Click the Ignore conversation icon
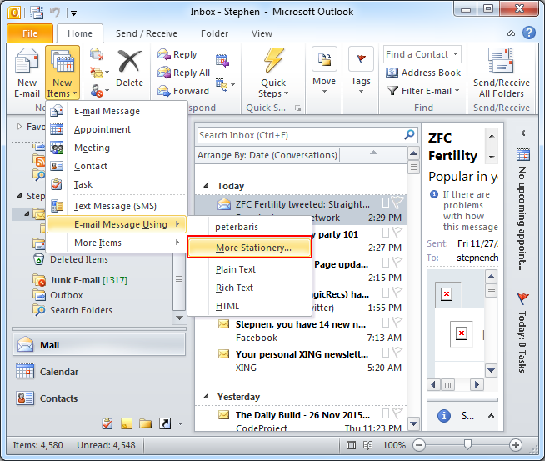This screenshot has height=461, width=545. pyautogui.click(x=97, y=54)
